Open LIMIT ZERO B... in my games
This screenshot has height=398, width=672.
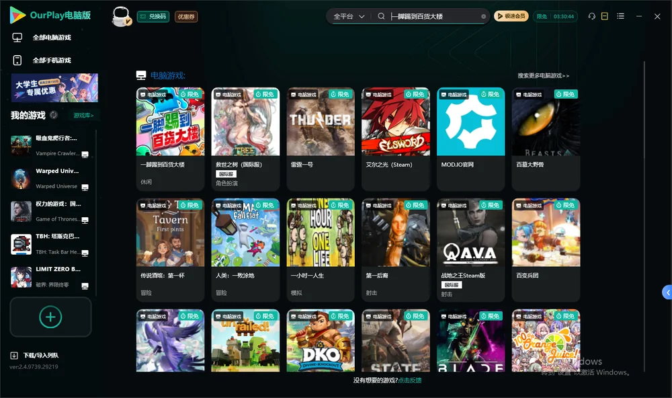click(x=50, y=277)
